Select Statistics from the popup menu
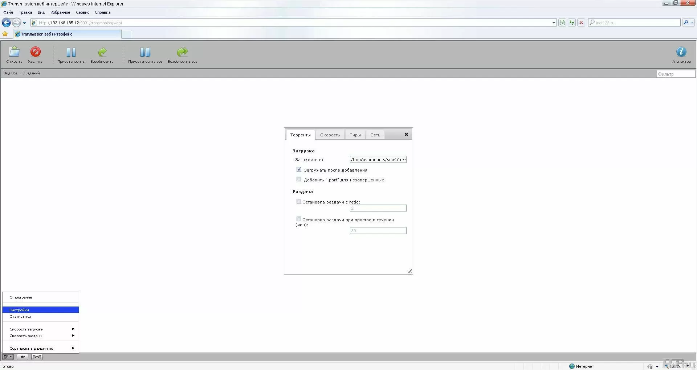 [20, 317]
